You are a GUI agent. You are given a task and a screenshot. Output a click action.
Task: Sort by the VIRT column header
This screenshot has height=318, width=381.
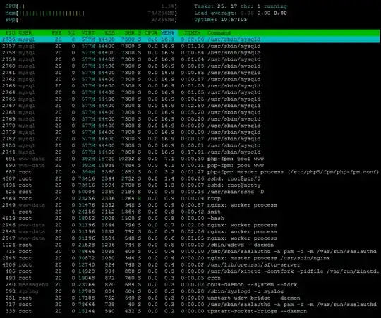coord(88,32)
